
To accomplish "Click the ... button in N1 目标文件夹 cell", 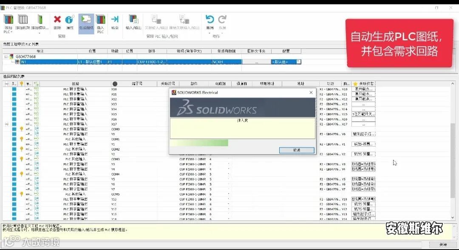I will (256, 62).
